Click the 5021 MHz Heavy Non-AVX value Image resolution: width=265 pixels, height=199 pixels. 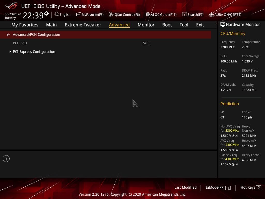(x=249, y=136)
